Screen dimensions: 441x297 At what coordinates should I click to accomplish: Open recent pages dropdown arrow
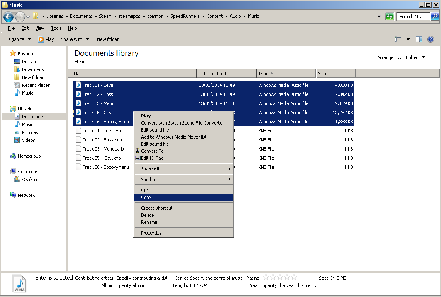pyautogui.click(x=28, y=17)
